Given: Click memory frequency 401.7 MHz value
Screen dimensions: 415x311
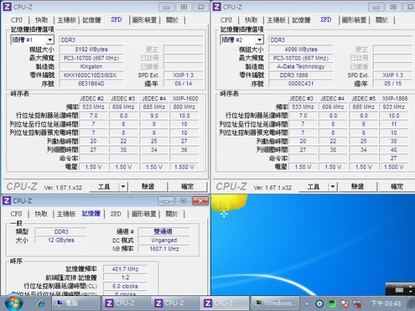Looking at the screenshot, I should click(x=125, y=269).
